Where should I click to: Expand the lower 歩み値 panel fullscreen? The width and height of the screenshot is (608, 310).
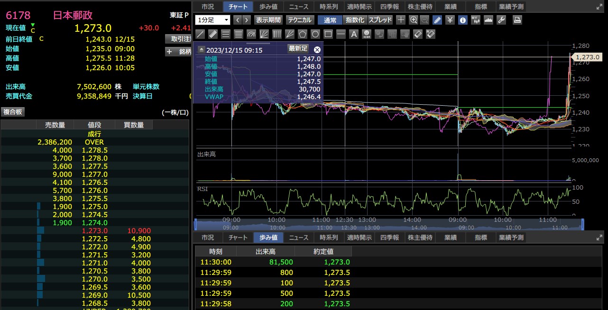[x=599, y=237]
